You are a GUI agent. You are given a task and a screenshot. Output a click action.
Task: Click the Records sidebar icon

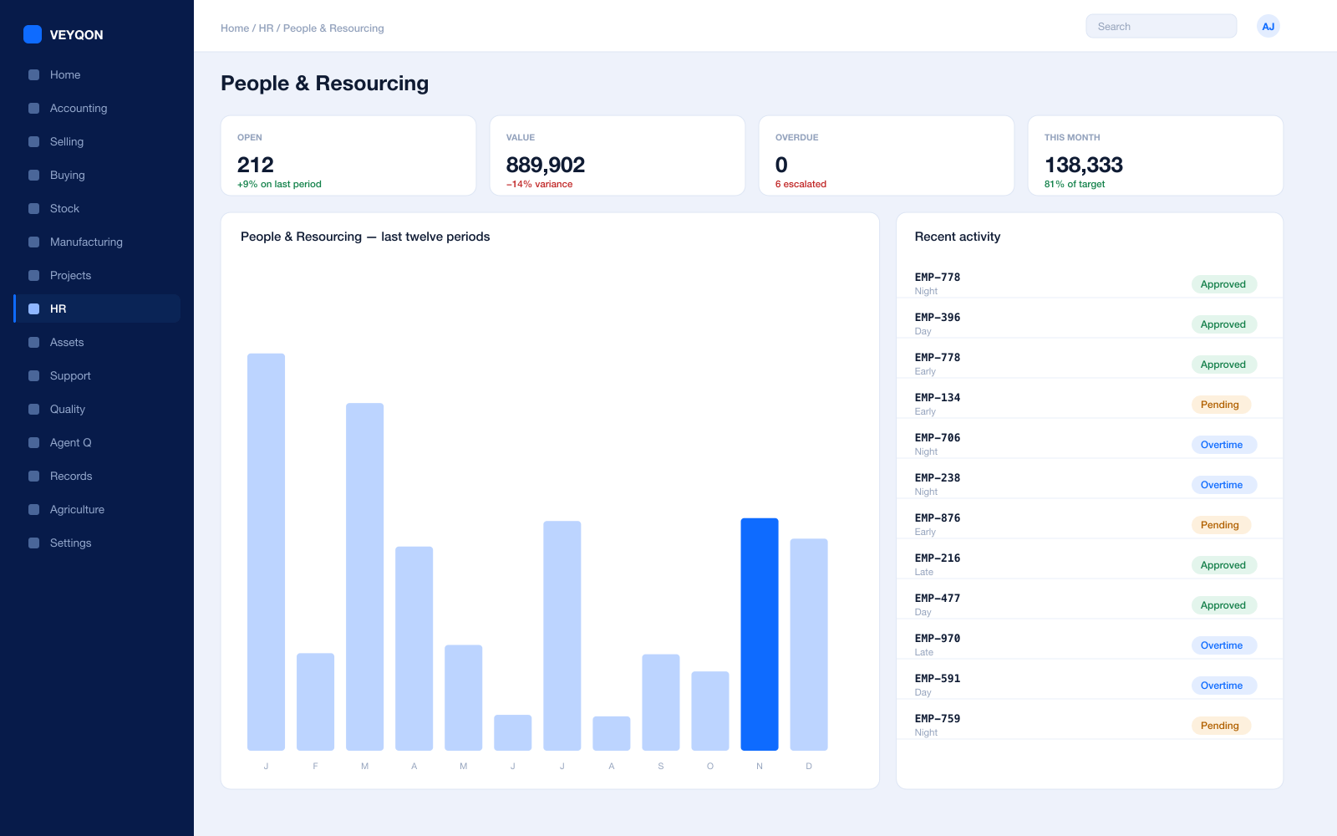tap(33, 476)
